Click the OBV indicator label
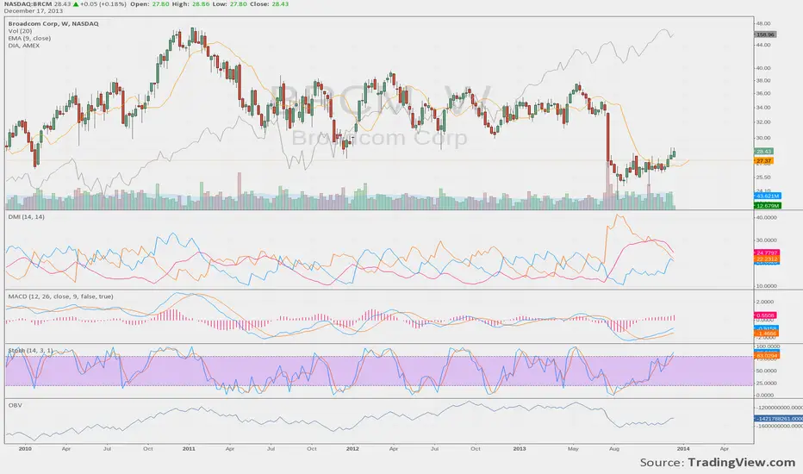803x474 pixels. [15, 405]
